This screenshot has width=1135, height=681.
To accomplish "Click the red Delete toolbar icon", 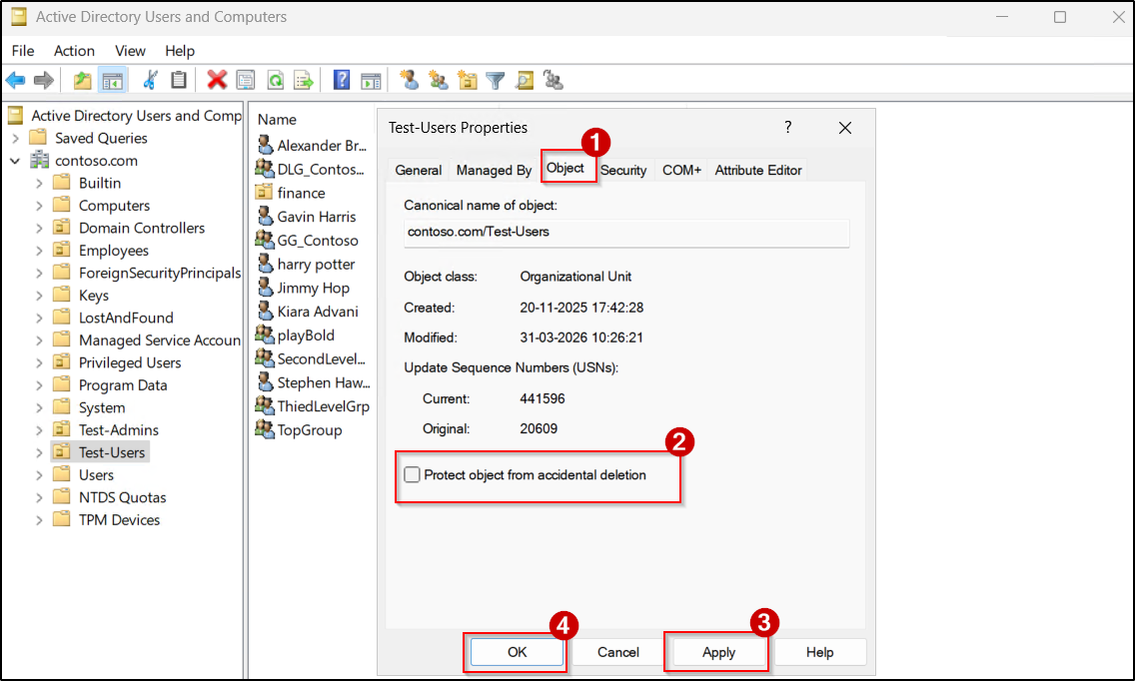I will [217, 80].
